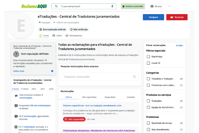Check the Trabalhos e Traduçõe... category
This screenshot has height=133, width=199.
pyautogui.click(x=148, y=79)
